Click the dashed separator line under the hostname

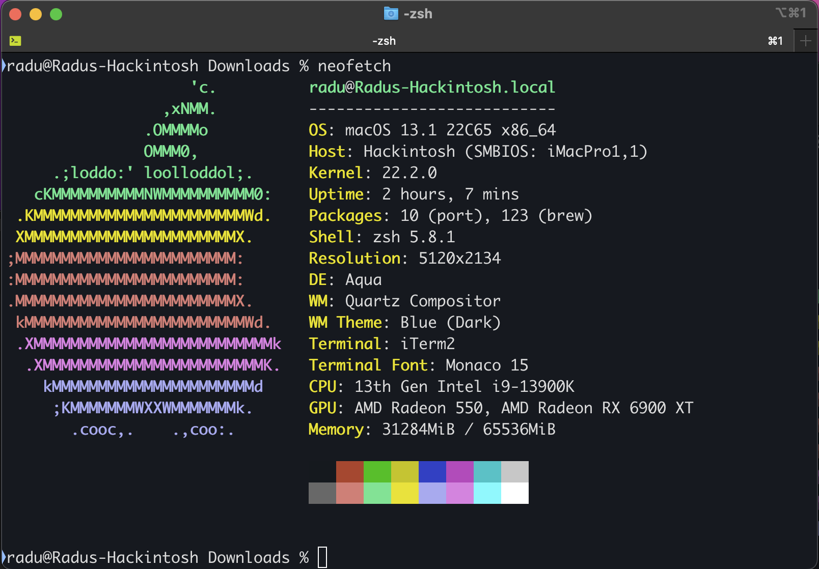(x=432, y=109)
